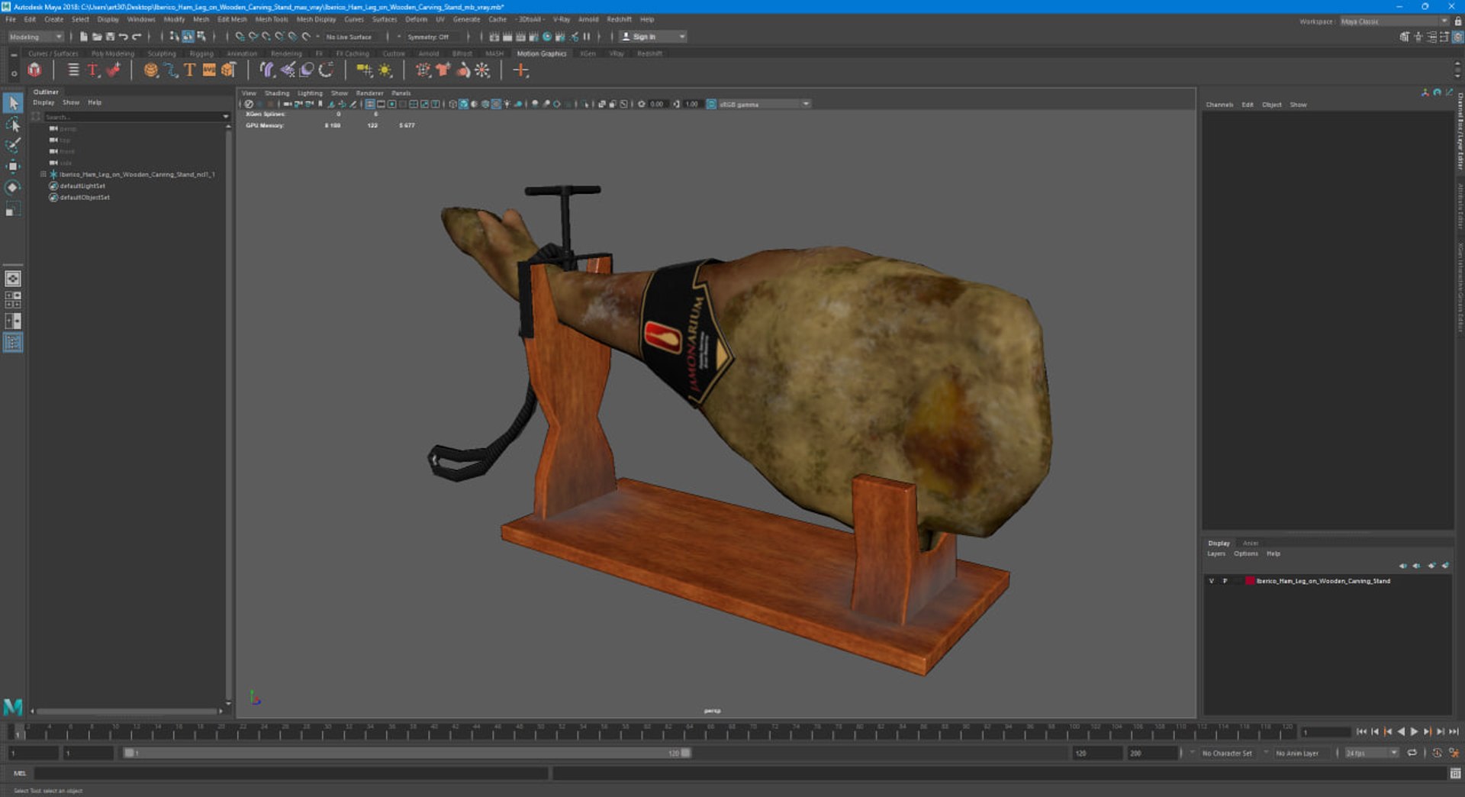Image resolution: width=1465 pixels, height=797 pixels.
Task: Toggle auto keyframe button
Action: tap(1438, 753)
